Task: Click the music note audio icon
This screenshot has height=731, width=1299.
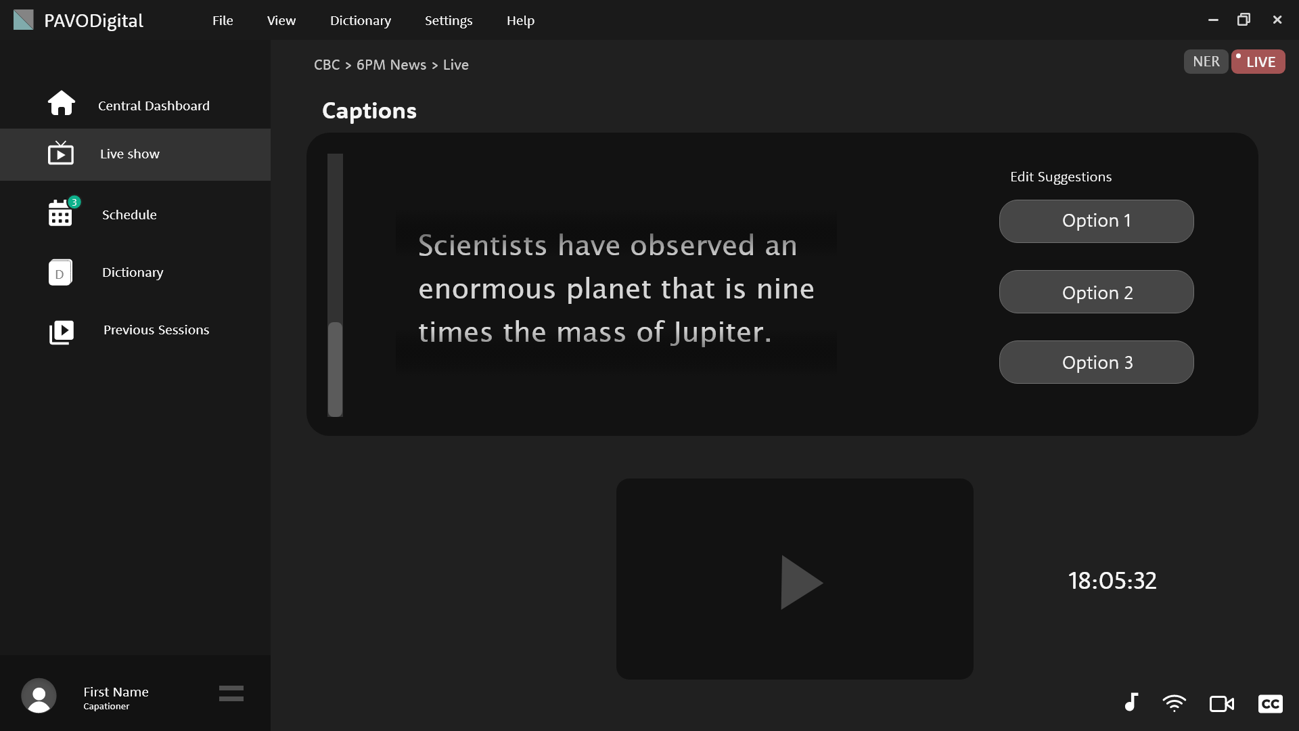Action: [1131, 703]
